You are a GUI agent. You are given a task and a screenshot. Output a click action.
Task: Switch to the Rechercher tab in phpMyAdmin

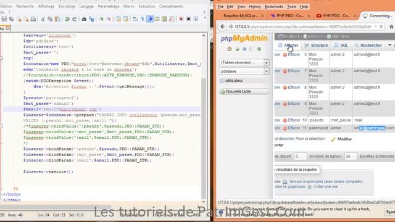(x=368, y=45)
